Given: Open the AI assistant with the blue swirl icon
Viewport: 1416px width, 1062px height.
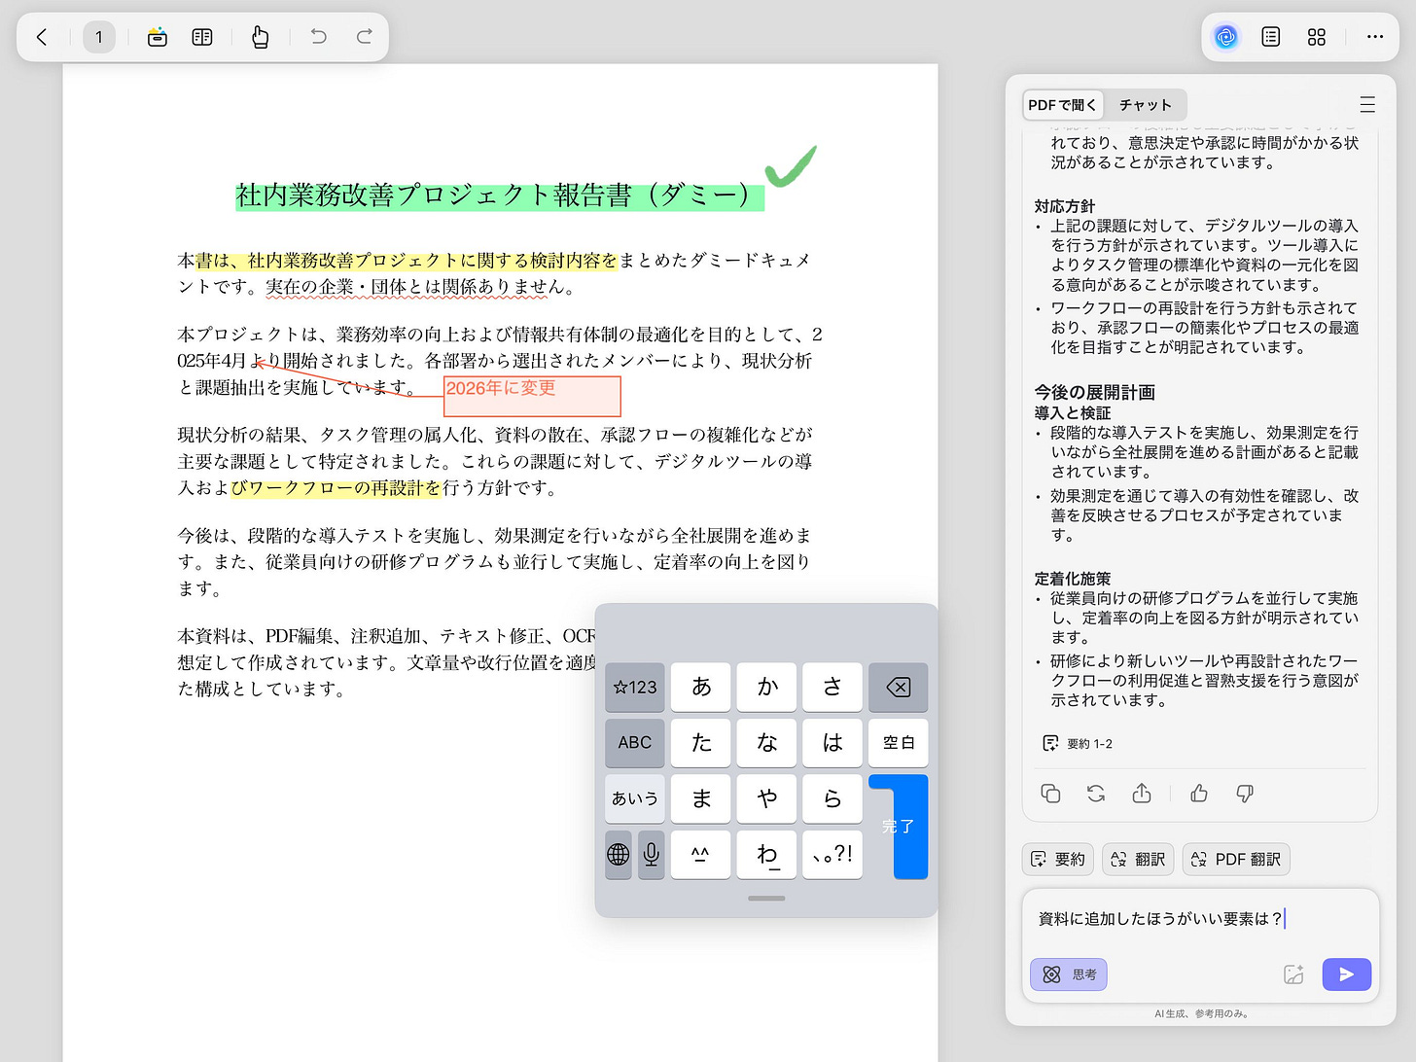Looking at the screenshot, I should tap(1225, 37).
